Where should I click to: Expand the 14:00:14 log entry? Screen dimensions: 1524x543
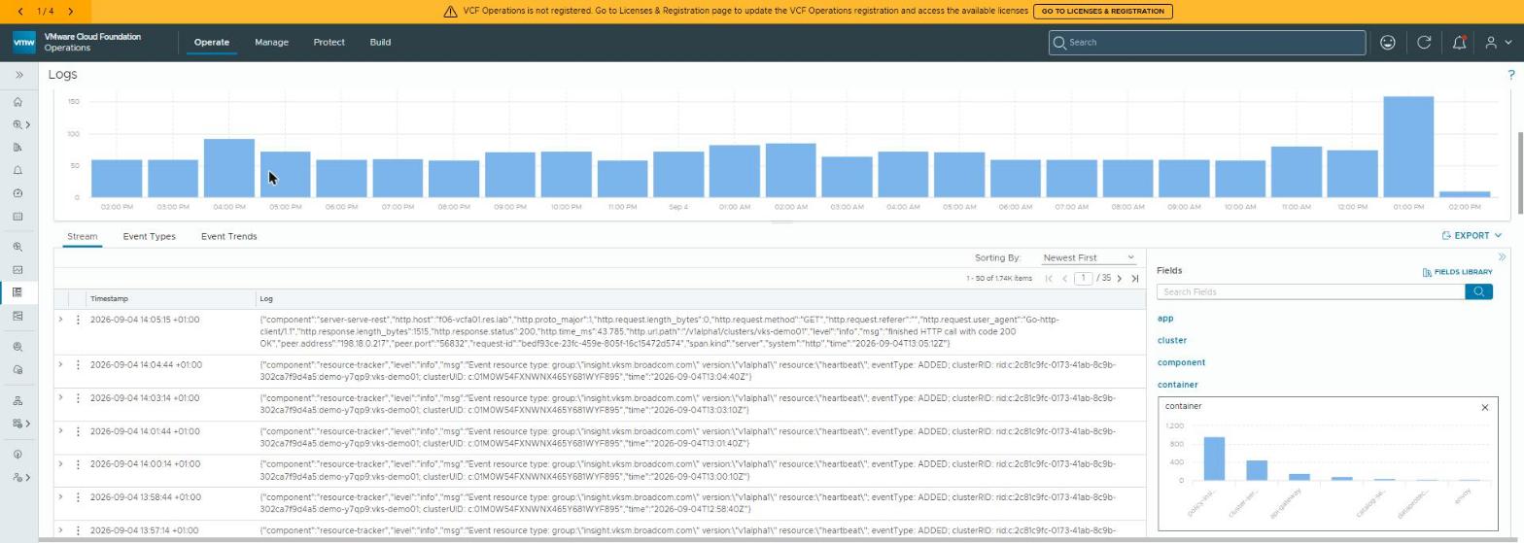[x=60, y=464]
